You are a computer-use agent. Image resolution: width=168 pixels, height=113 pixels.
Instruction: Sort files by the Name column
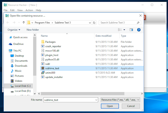click(67, 36)
